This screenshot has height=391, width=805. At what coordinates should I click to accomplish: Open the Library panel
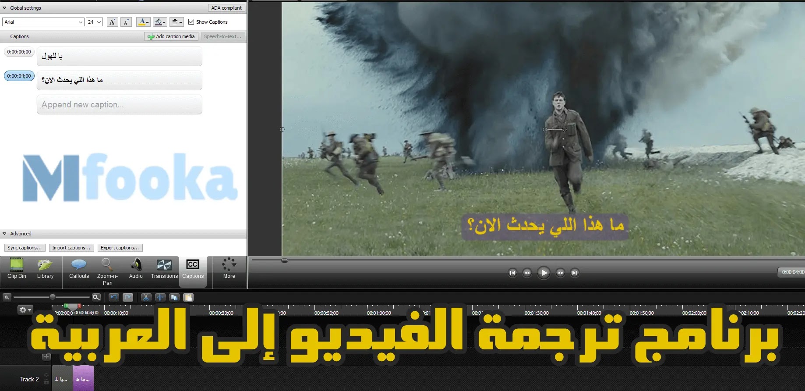pos(45,269)
